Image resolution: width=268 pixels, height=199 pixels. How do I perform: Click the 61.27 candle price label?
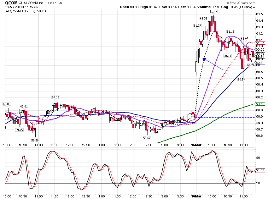[x=197, y=26]
